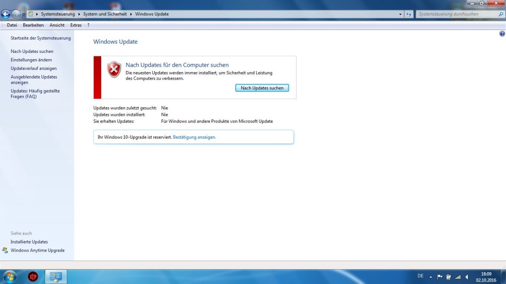The height and width of the screenshot is (284, 506).
Task: Click the Action Center flag icon
Action: click(440, 277)
